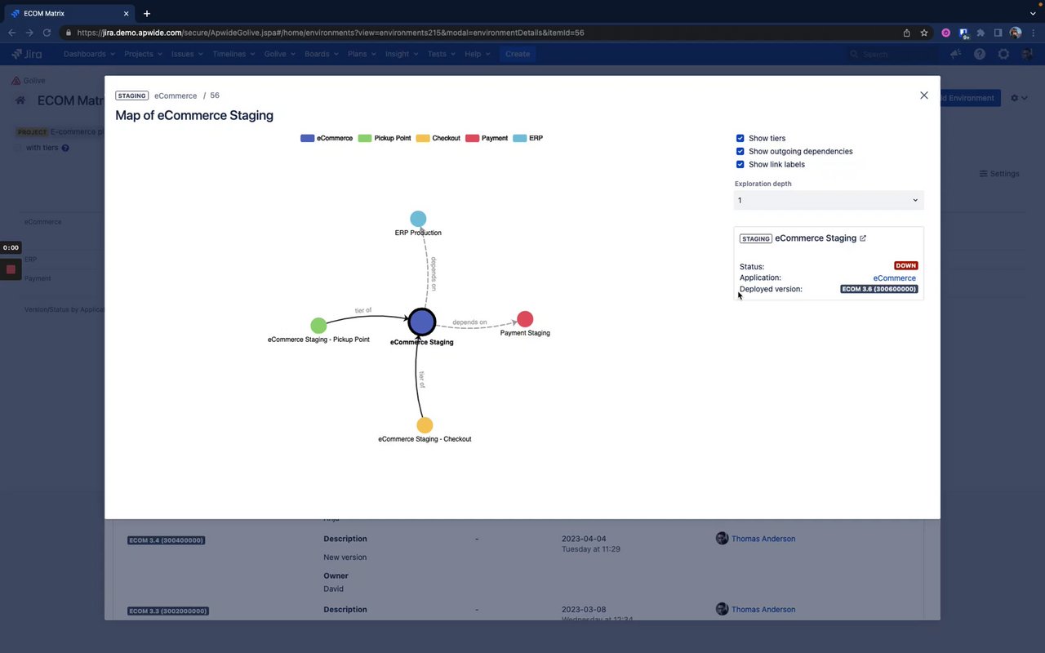Open the Exploration depth dropdown
Viewport: 1045px width, 653px height.
click(829, 200)
